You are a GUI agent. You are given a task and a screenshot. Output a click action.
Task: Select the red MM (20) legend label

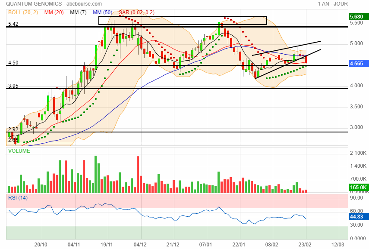point(54,12)
